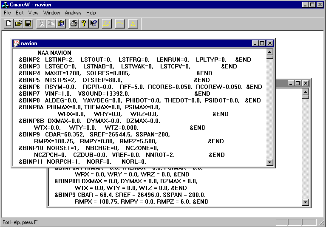Minimize the background document window
326x227 pixels.
point(291,83)
